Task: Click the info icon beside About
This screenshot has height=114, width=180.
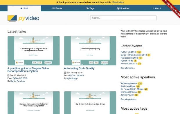Action: (153, 8)
